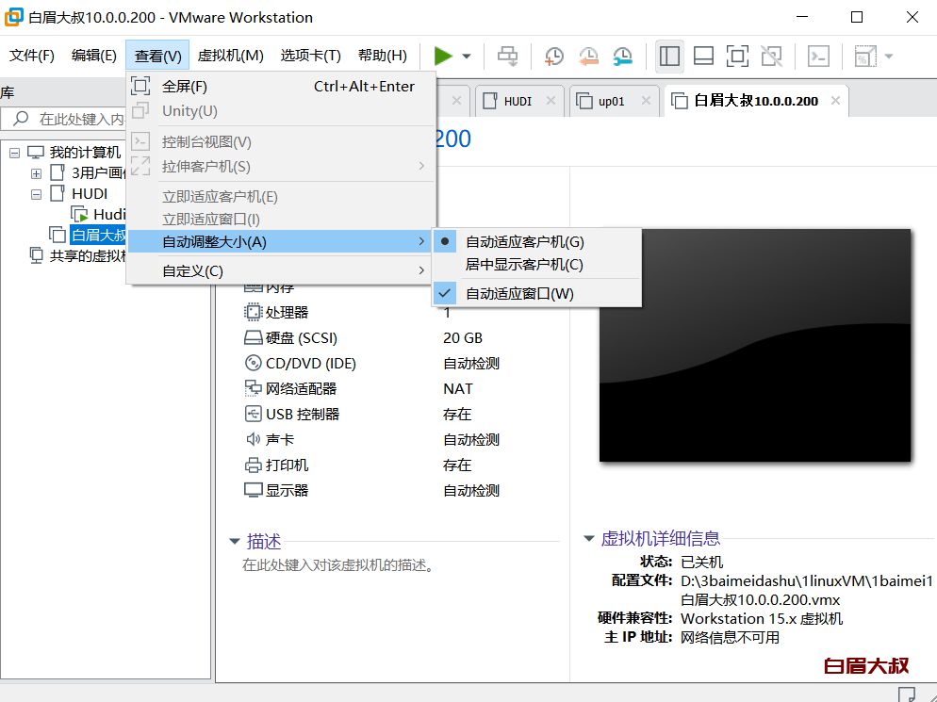Open the 虚拟机(M) menu
Screen dimensions: 937x702
pyautogui.click(x=231, y=56)
